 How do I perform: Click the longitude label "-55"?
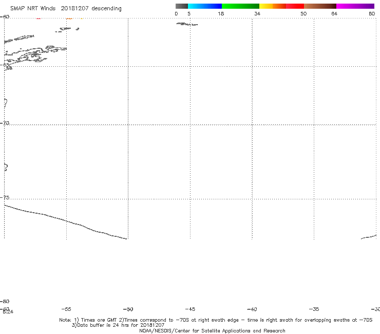point(66,309)
